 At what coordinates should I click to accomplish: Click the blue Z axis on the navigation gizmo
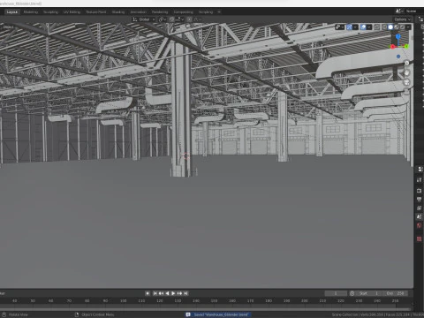click(x=398, y=36)
